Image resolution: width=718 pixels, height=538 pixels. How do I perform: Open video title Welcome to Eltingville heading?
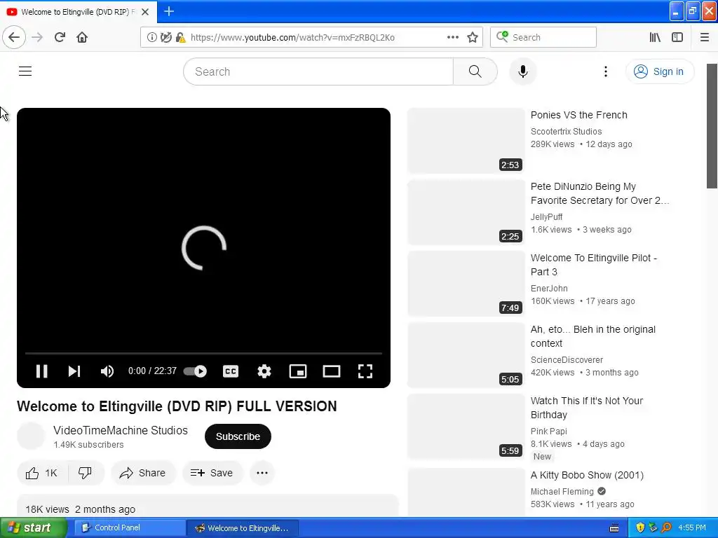coord(177,406)
